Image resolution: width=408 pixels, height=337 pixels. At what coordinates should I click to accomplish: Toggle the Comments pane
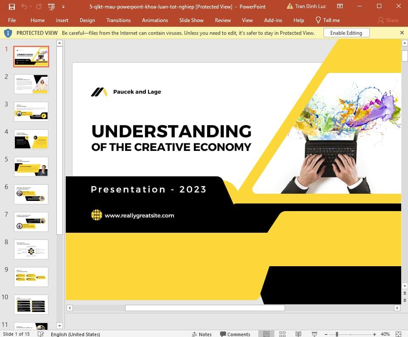point(235,334)
